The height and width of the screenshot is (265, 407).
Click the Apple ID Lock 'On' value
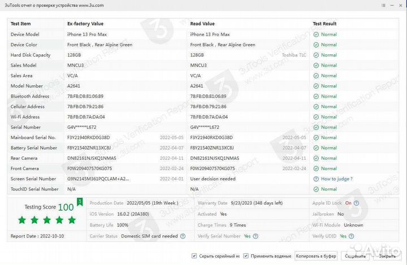[348, 203]
